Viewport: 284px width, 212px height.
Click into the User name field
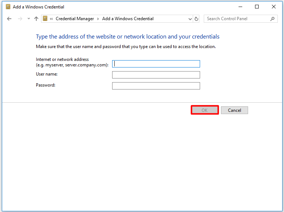click(156, 75)
